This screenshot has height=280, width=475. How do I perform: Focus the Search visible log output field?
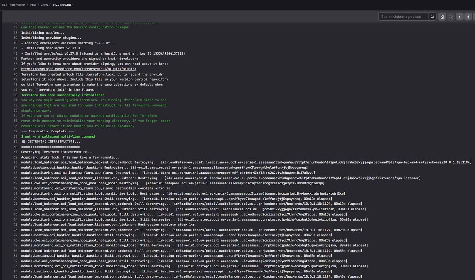pos(404,17)
